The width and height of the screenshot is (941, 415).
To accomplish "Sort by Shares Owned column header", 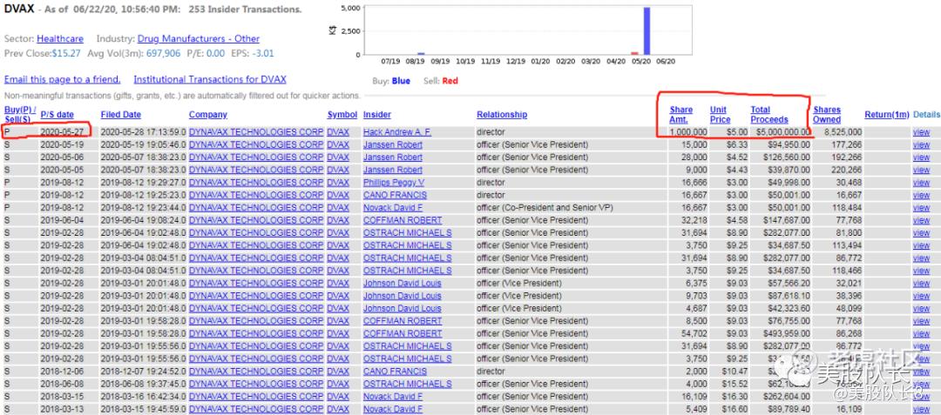I will click(x=827, y=114).
